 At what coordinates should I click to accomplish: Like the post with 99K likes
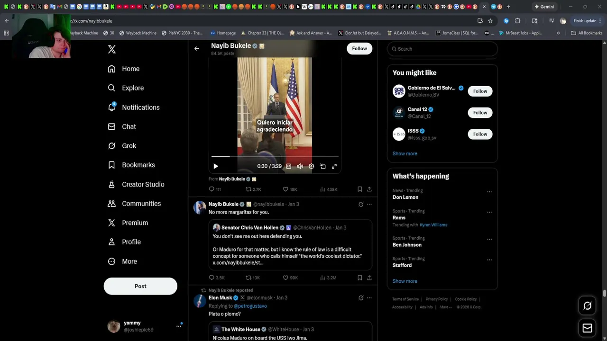[x=290, y=278]
